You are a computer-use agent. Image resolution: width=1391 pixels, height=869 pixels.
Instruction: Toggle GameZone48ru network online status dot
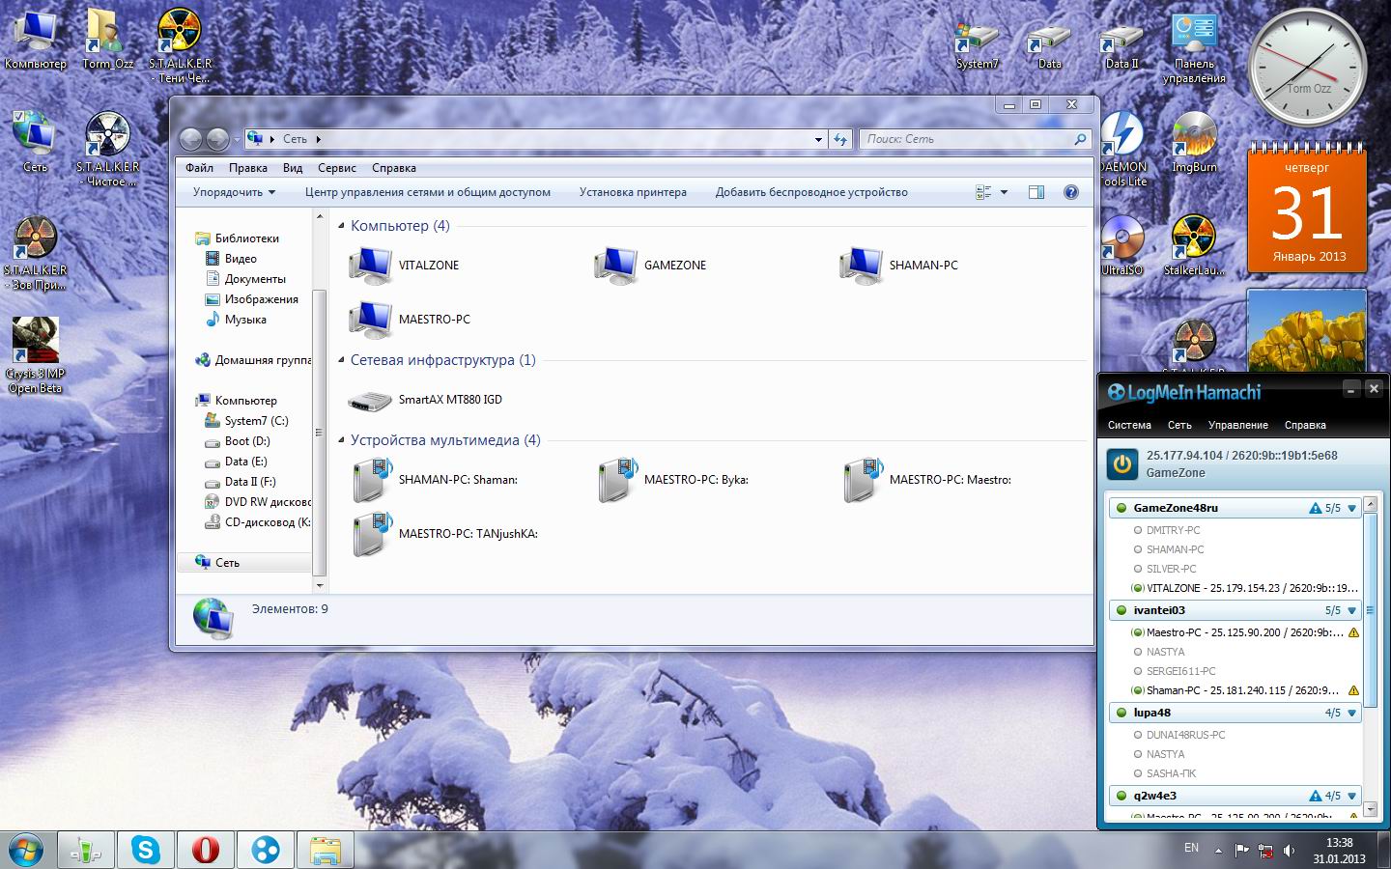click(x=1121, y=508)
